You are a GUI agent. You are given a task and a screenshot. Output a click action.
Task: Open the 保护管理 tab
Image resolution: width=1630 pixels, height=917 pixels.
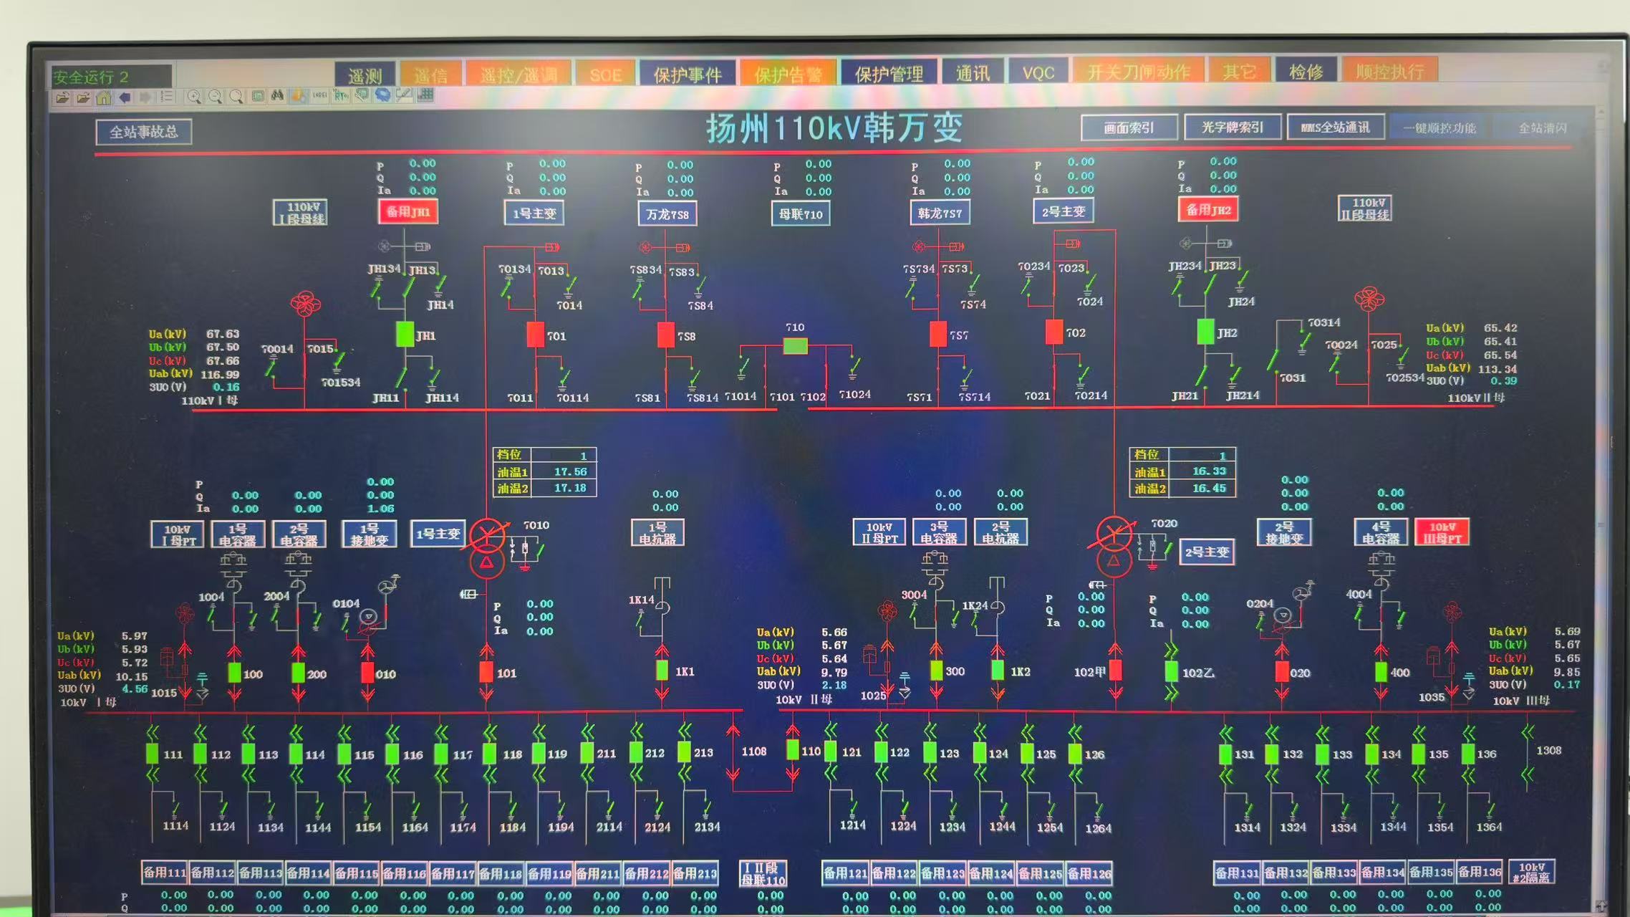[889, 73]
